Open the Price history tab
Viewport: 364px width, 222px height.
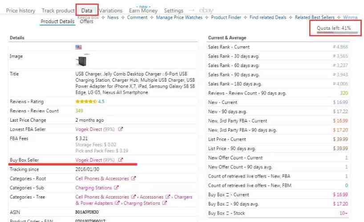point(20,11)
